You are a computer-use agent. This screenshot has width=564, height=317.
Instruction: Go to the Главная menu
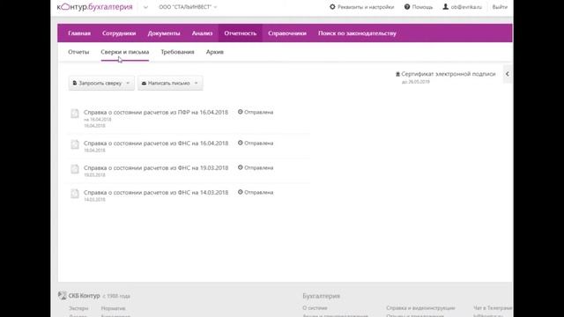click(x=79, y=33)
